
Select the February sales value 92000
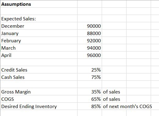coord(89,40)
